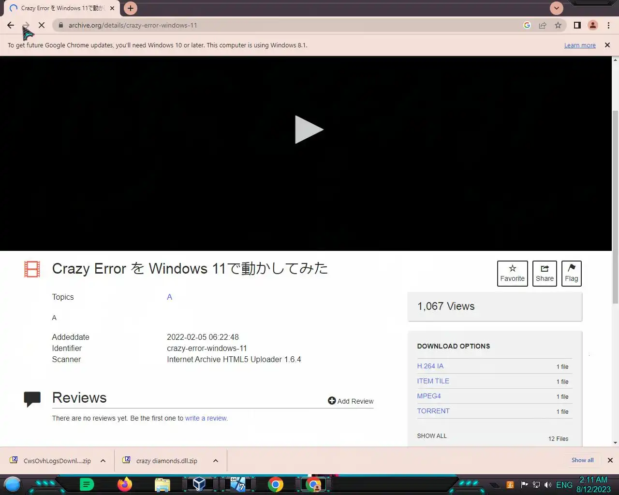
Task: Open network status tray icon
Action: (x=536, y=485)
